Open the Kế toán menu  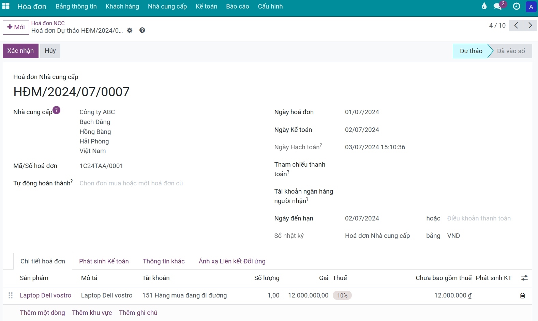point(206,6)
